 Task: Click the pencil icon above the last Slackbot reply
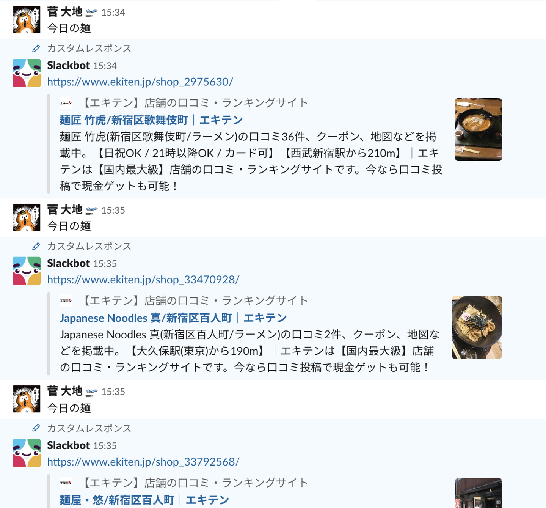(x=36, y=428)
